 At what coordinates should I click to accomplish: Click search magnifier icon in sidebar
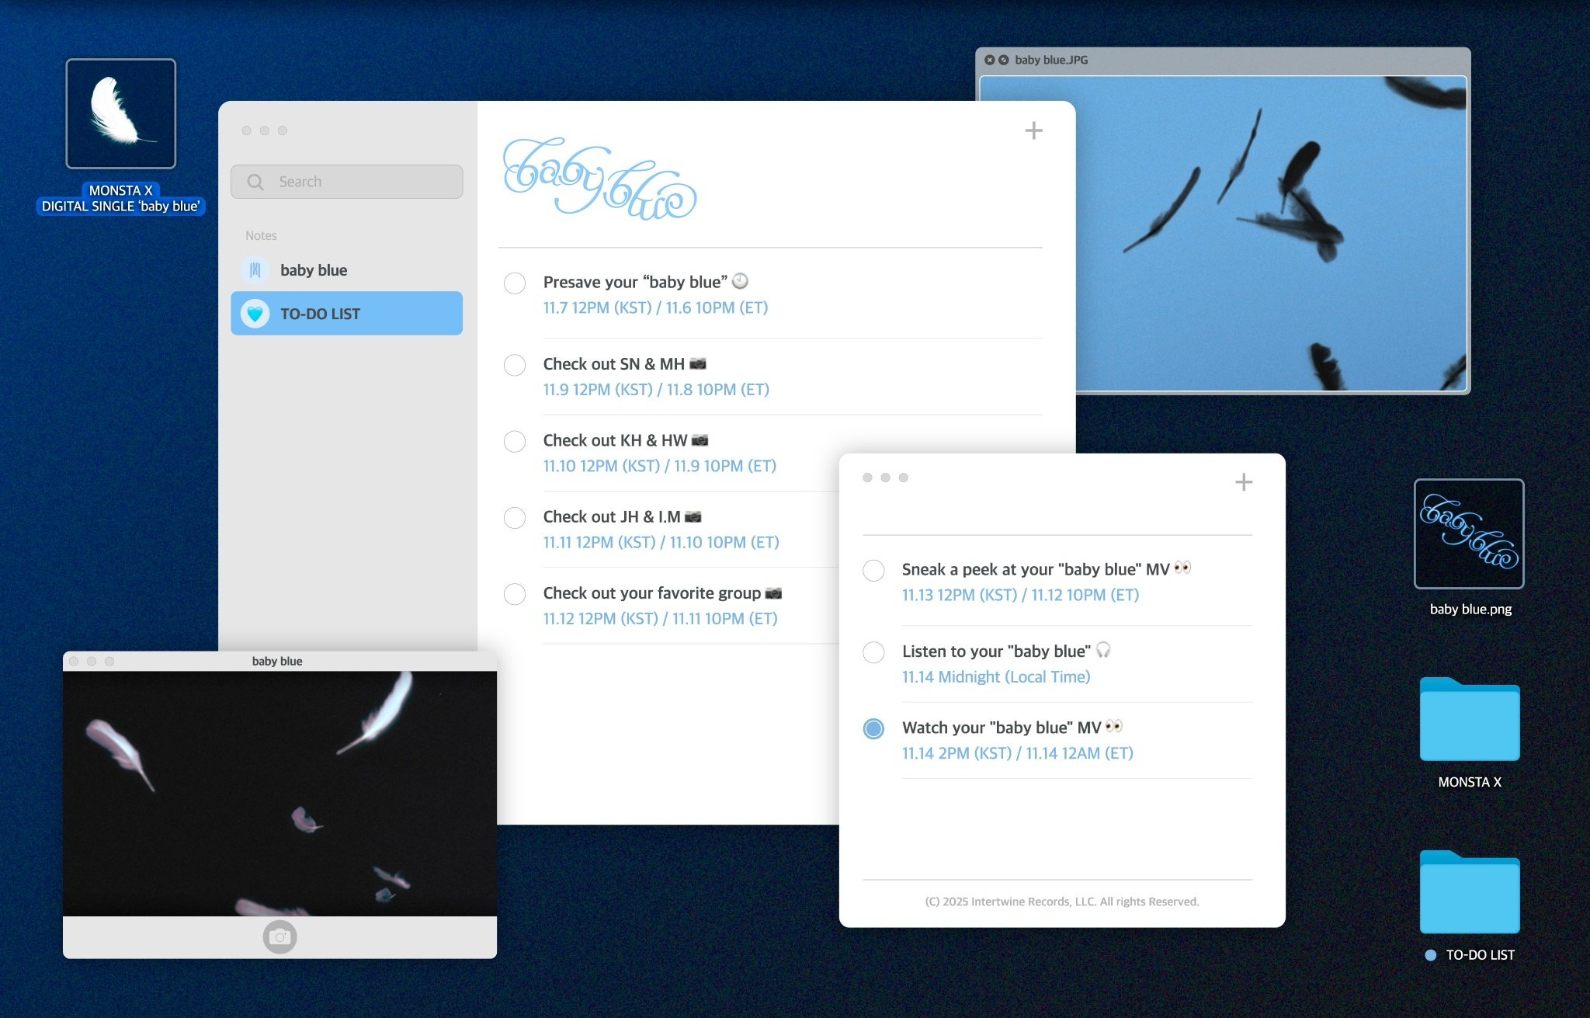(255, 182)
